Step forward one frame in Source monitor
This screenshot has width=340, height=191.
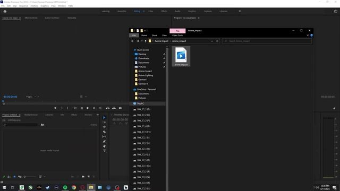94,108
